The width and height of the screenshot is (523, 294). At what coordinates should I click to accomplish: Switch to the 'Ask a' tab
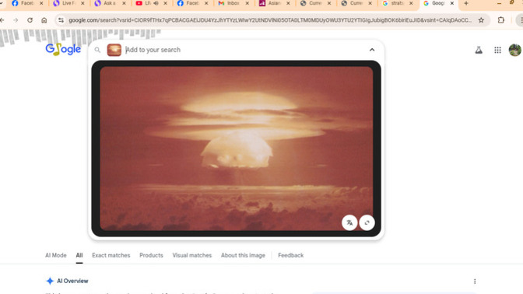tap(110, 3)
